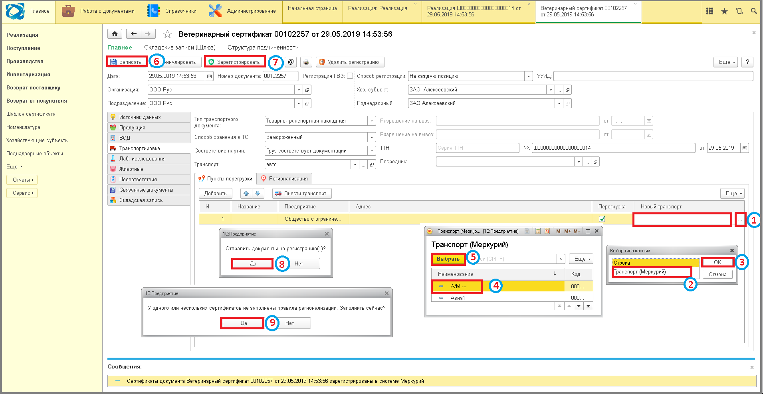Click calculator icon in Транспорт window title

point(538,231)
